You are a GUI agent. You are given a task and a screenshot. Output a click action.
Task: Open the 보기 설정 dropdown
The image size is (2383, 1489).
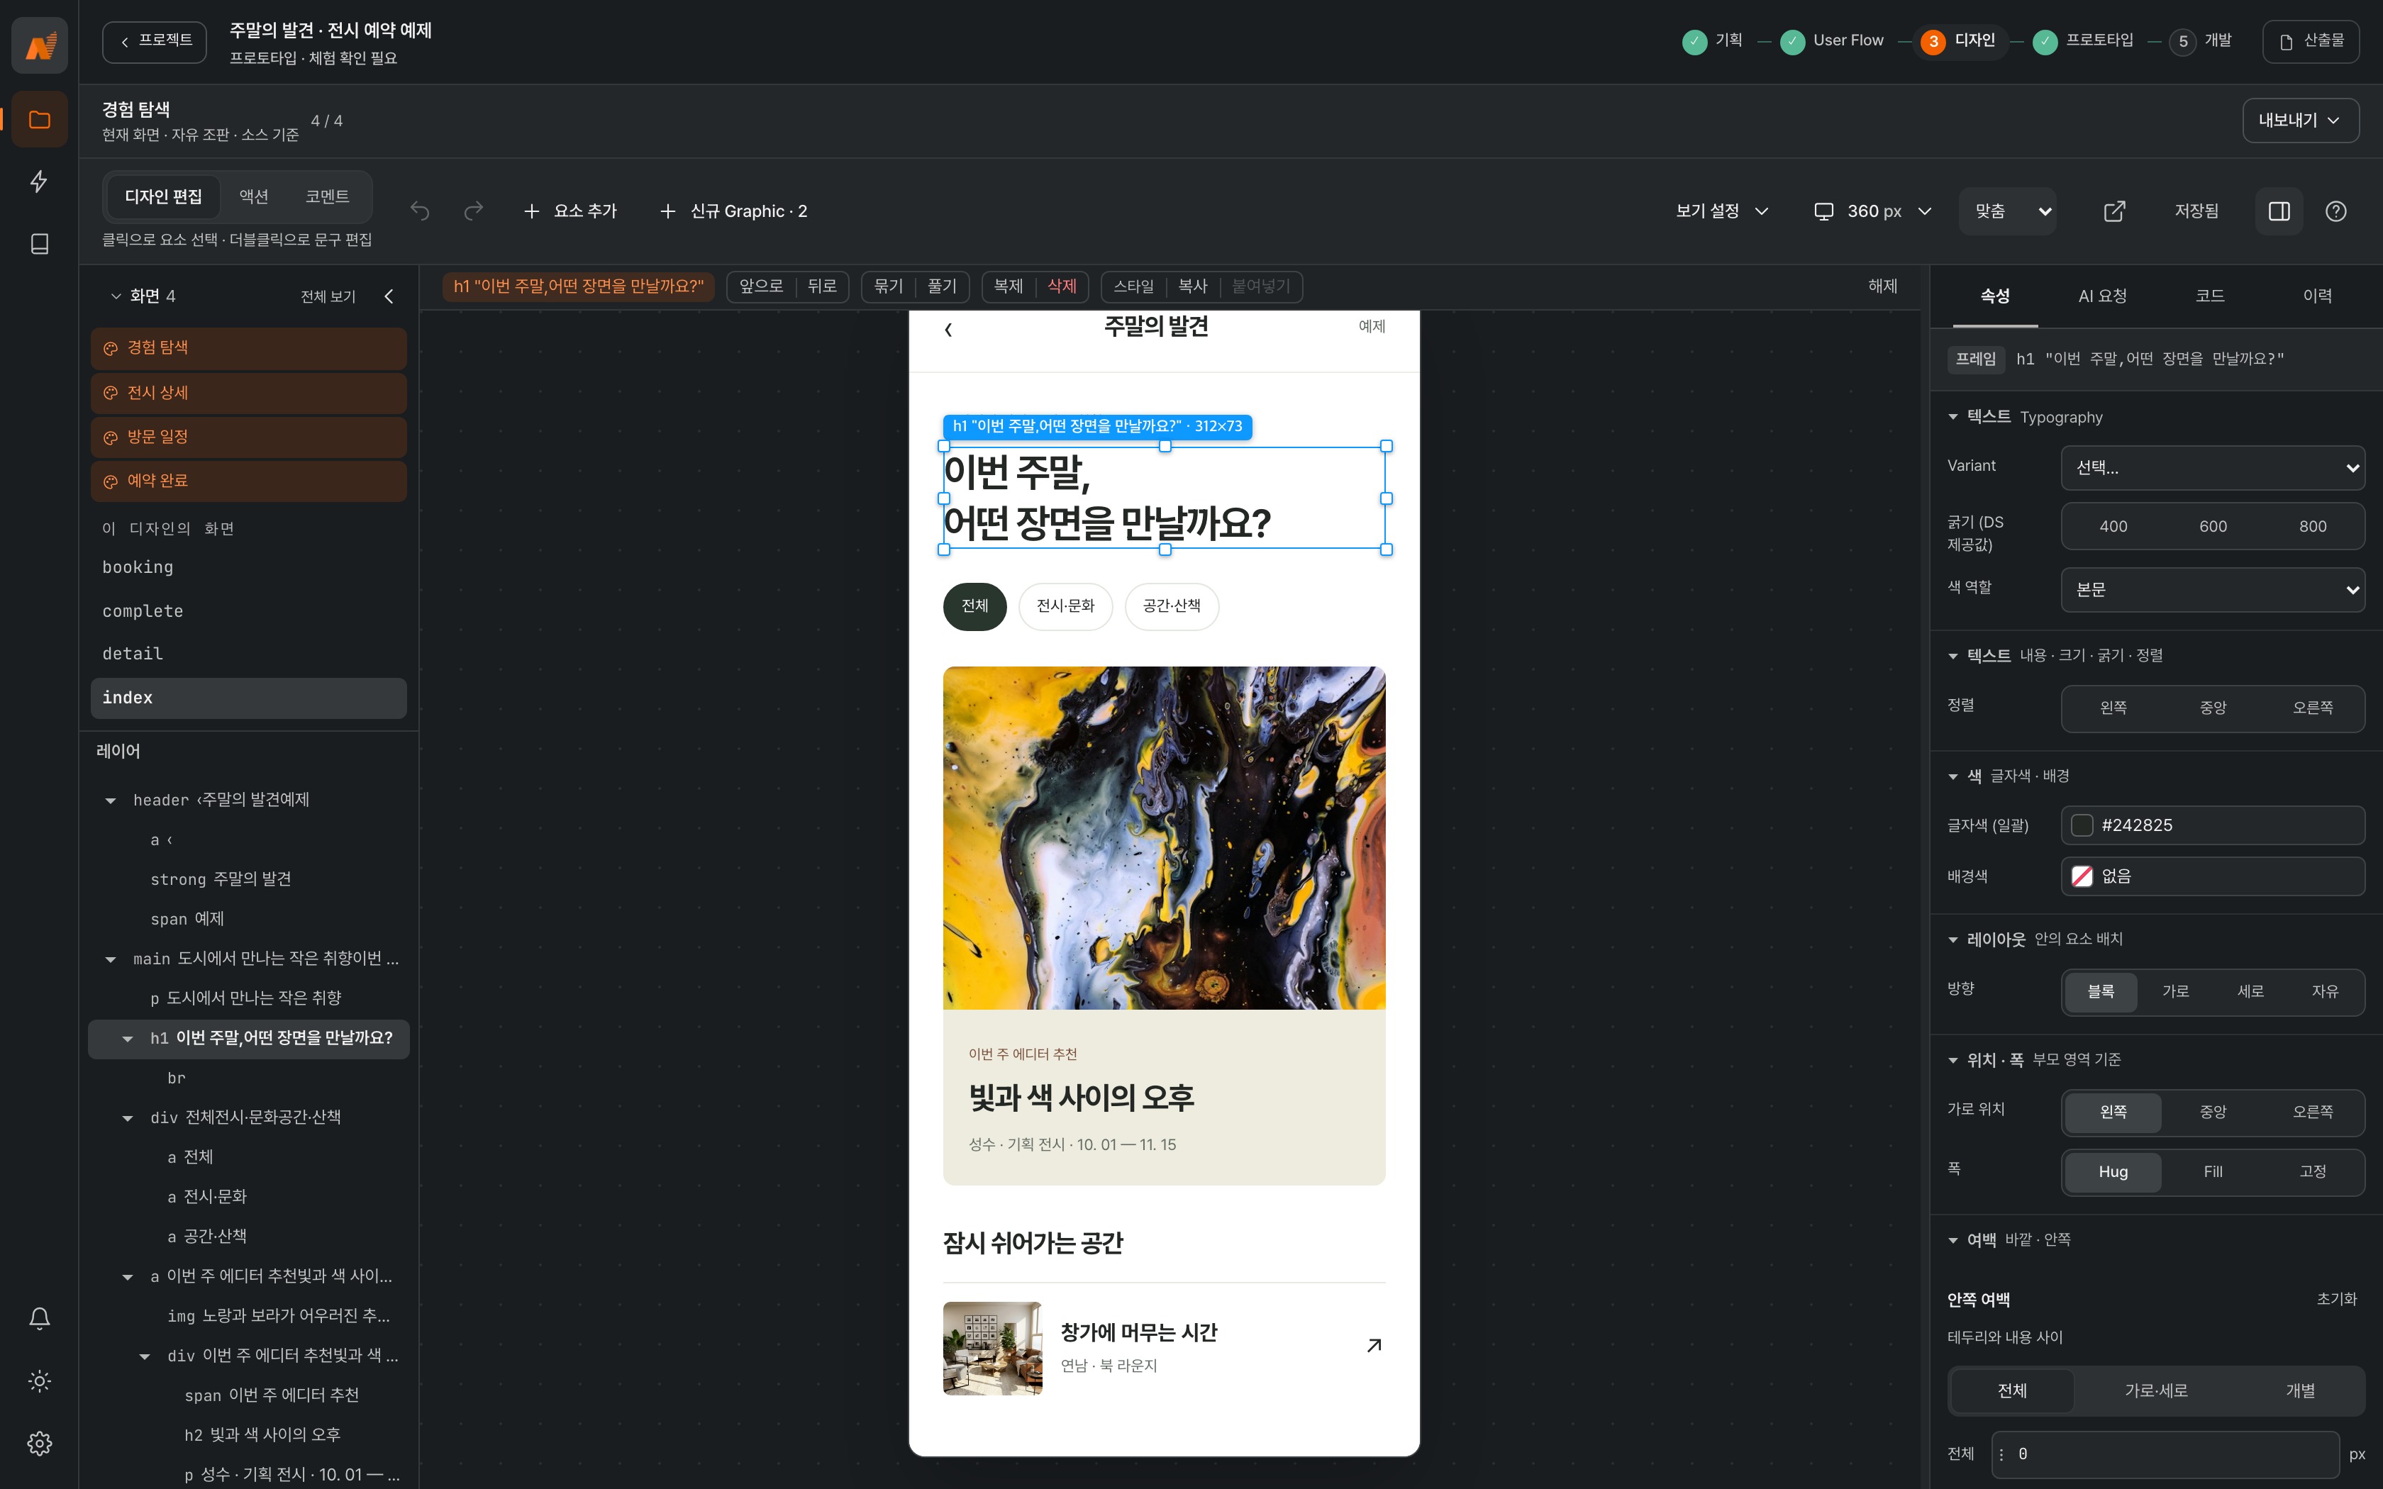coord(1722,211)
